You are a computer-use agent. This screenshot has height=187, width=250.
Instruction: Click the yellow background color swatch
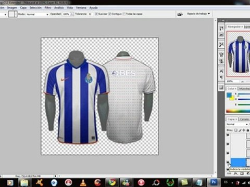(x=232, y=98)
